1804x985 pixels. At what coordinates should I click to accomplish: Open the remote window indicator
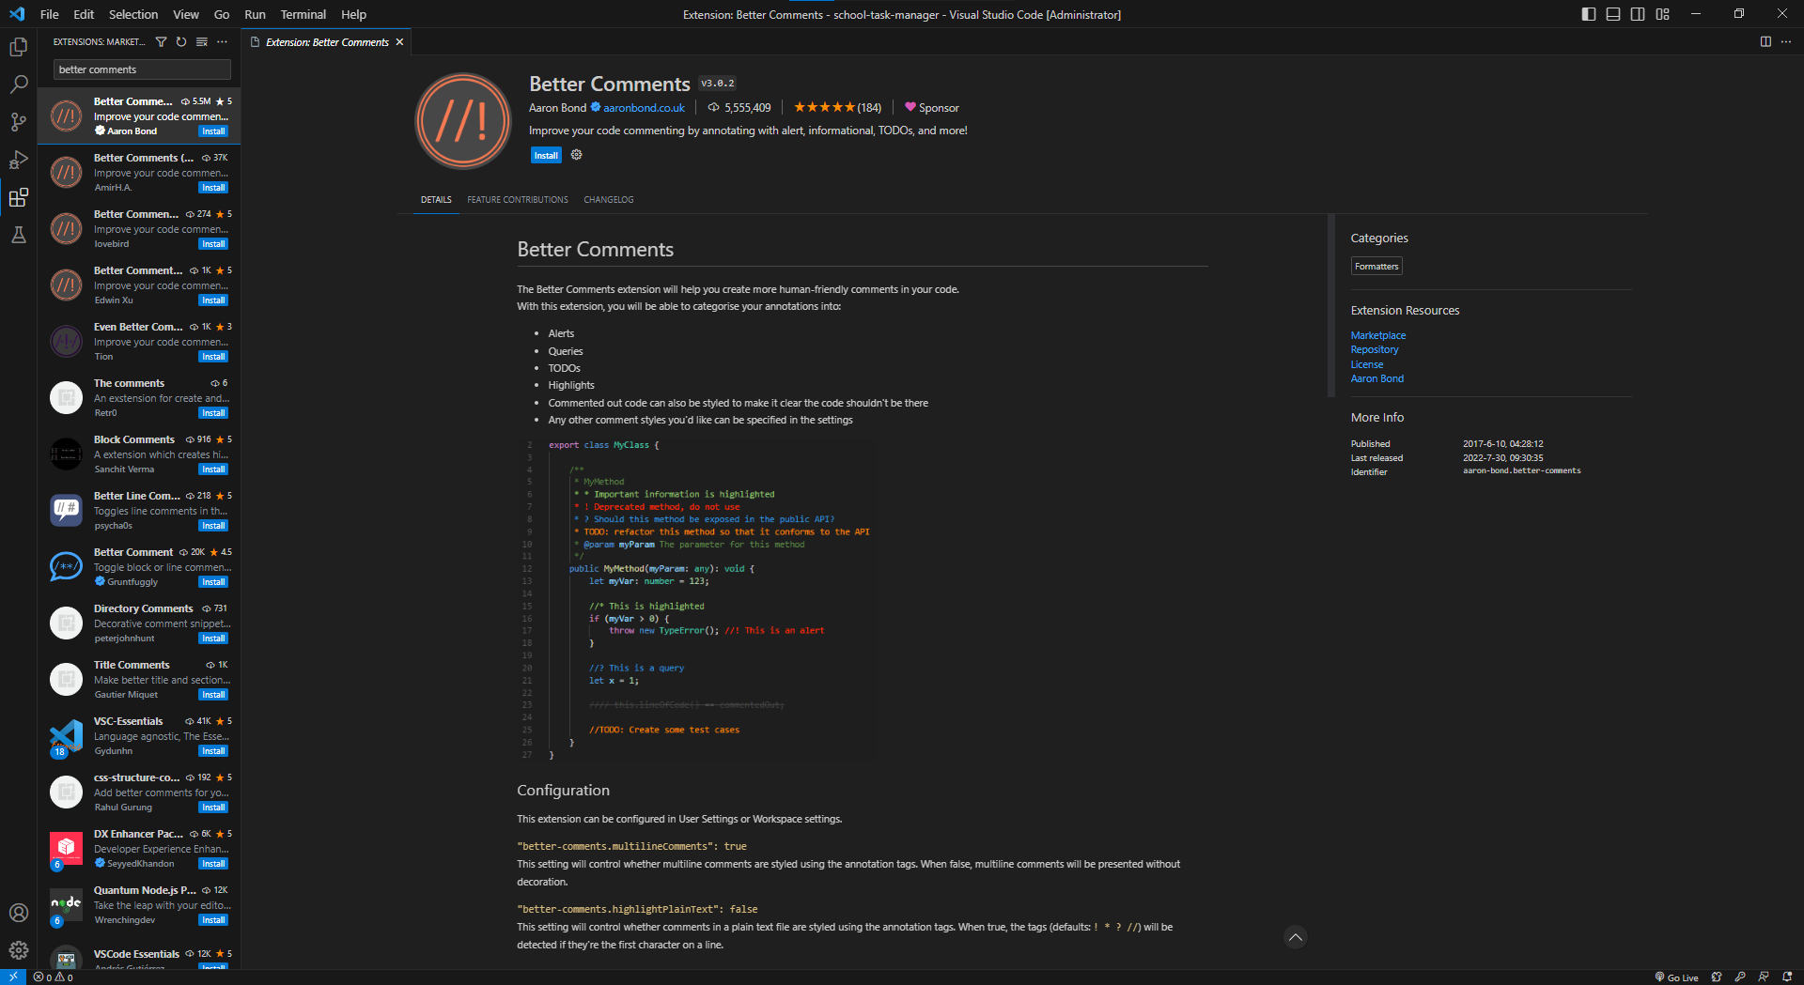click(x=13, y=977)
